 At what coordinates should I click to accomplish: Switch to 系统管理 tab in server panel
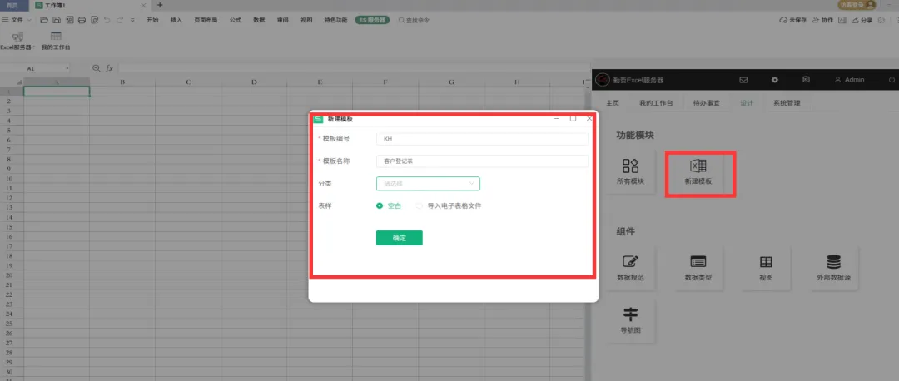click(x=787, y=103)
